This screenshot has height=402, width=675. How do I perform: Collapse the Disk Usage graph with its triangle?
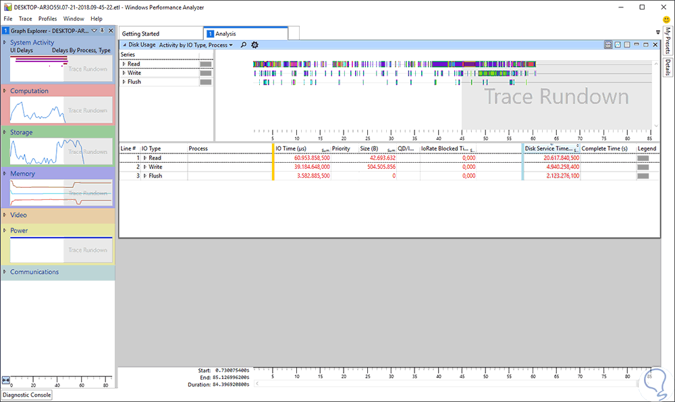(124, 45)
